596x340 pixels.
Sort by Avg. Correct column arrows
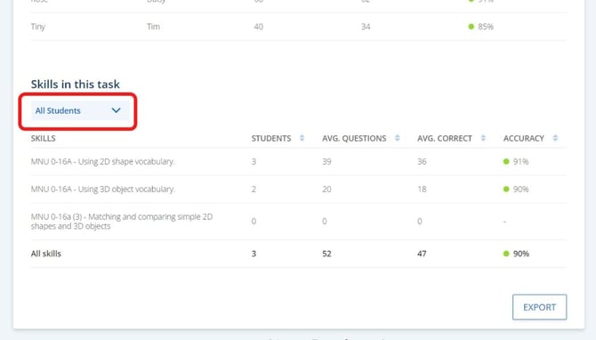coord(483,138)
